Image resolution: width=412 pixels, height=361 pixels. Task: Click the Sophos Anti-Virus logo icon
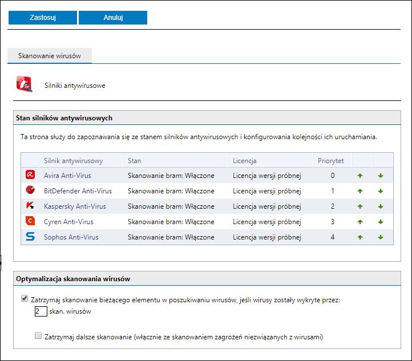(x=30, y=236)
